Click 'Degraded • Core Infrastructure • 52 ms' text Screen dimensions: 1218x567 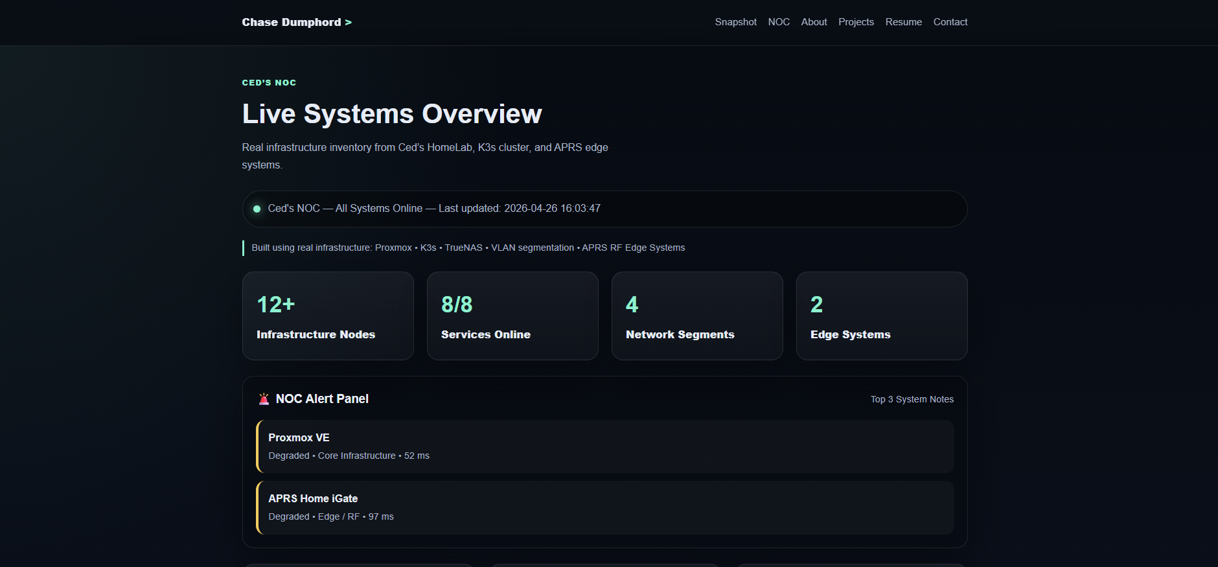[349, 456]
